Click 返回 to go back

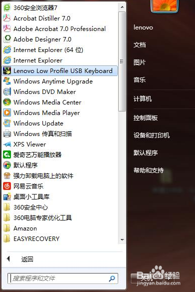(27, 259)
